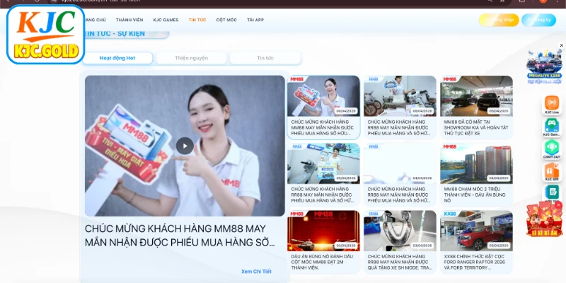This screenshot has height=283, width=566.
Task: Click the date badge on skyscraper thumbnail
Action: click(499, 178)
